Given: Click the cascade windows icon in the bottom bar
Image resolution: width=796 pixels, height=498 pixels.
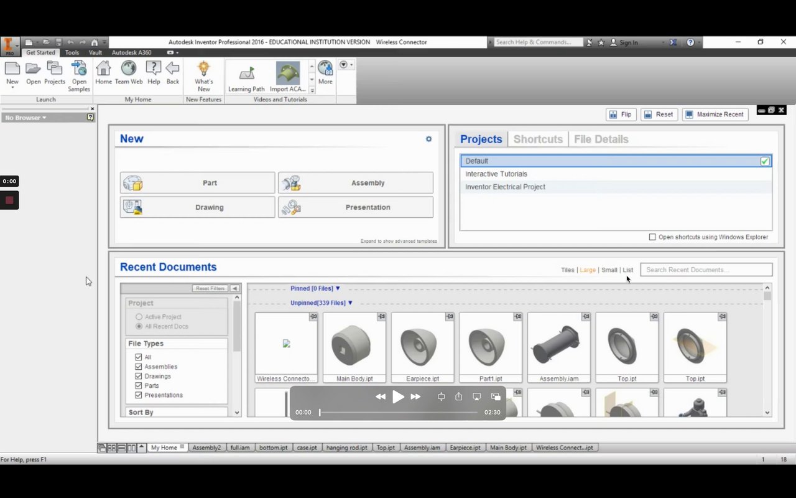Looking at the screenshot, I should tap(102, 448).
